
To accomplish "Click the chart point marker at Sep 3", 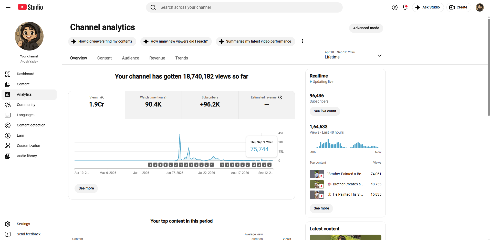I will tap(262, 160).
